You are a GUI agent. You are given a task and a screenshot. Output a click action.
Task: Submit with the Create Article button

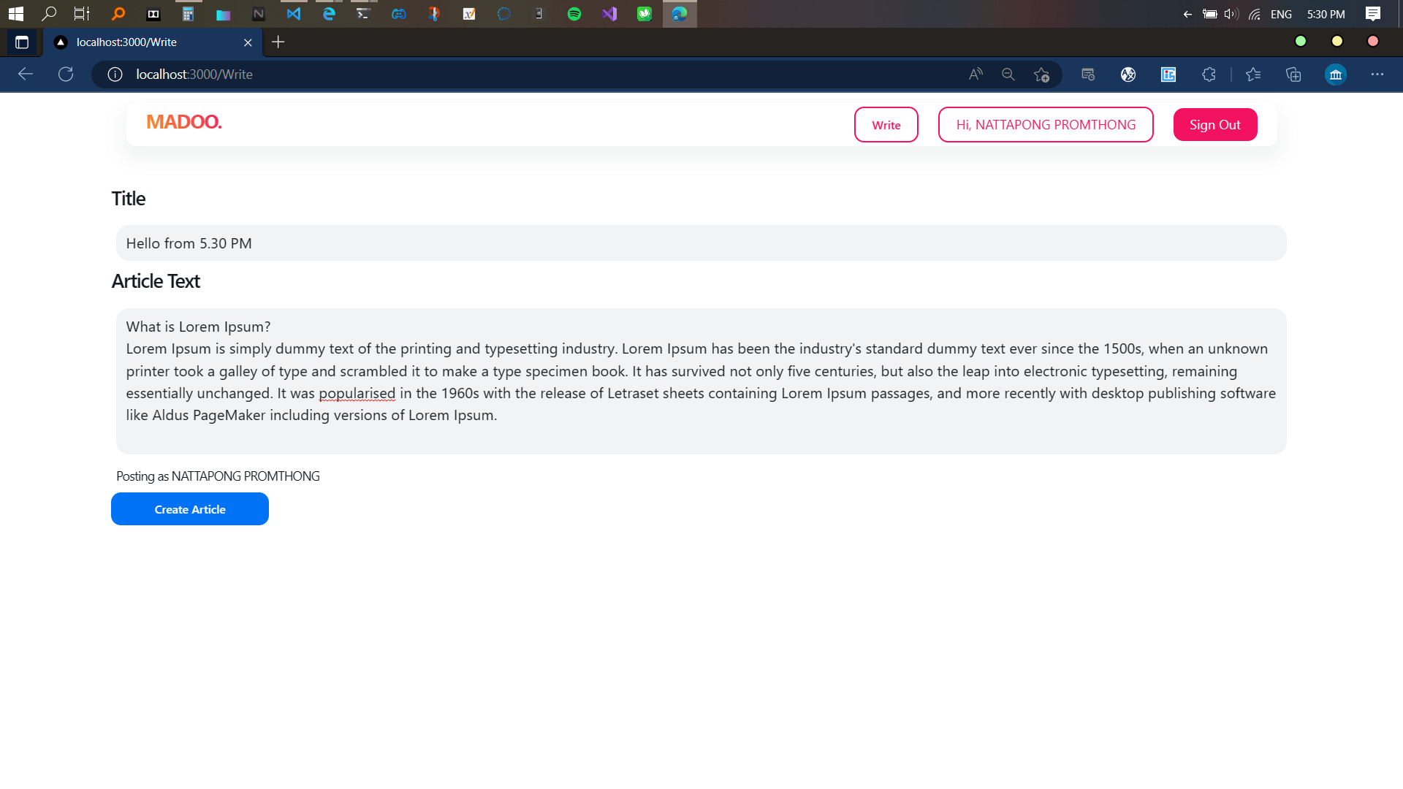pos(190,509)
